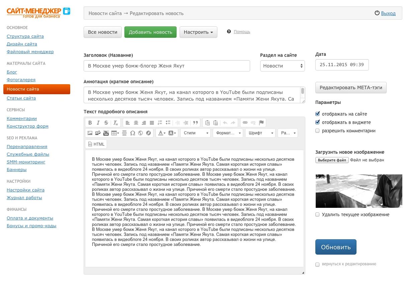The image size is (409, 284).
Task: Open the "Настроить" dropdown button
Action: coord(198,32)
